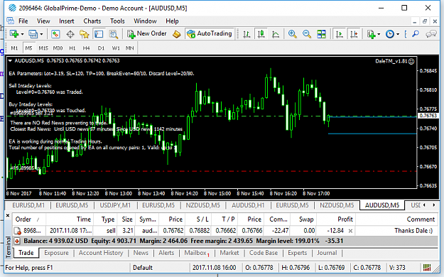Image resolution: width=444 pixels, height=277 pixels.
Task: Click the connection status bars icon
Action: click(427, 268)
